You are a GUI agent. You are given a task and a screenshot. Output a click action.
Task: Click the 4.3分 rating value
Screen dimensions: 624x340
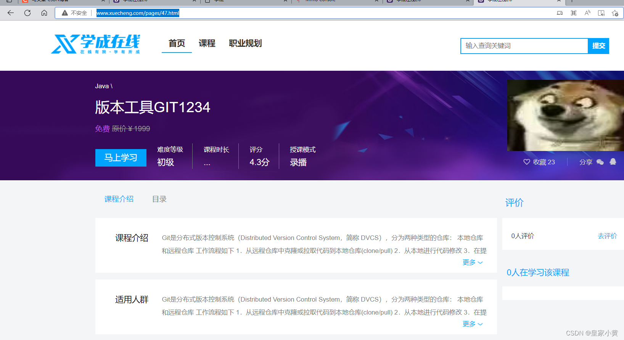(259, 162)
